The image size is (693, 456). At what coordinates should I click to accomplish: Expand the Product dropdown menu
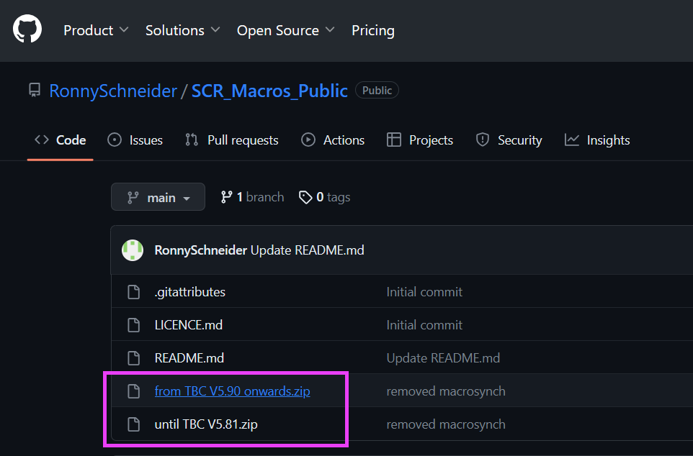point(96,30)
